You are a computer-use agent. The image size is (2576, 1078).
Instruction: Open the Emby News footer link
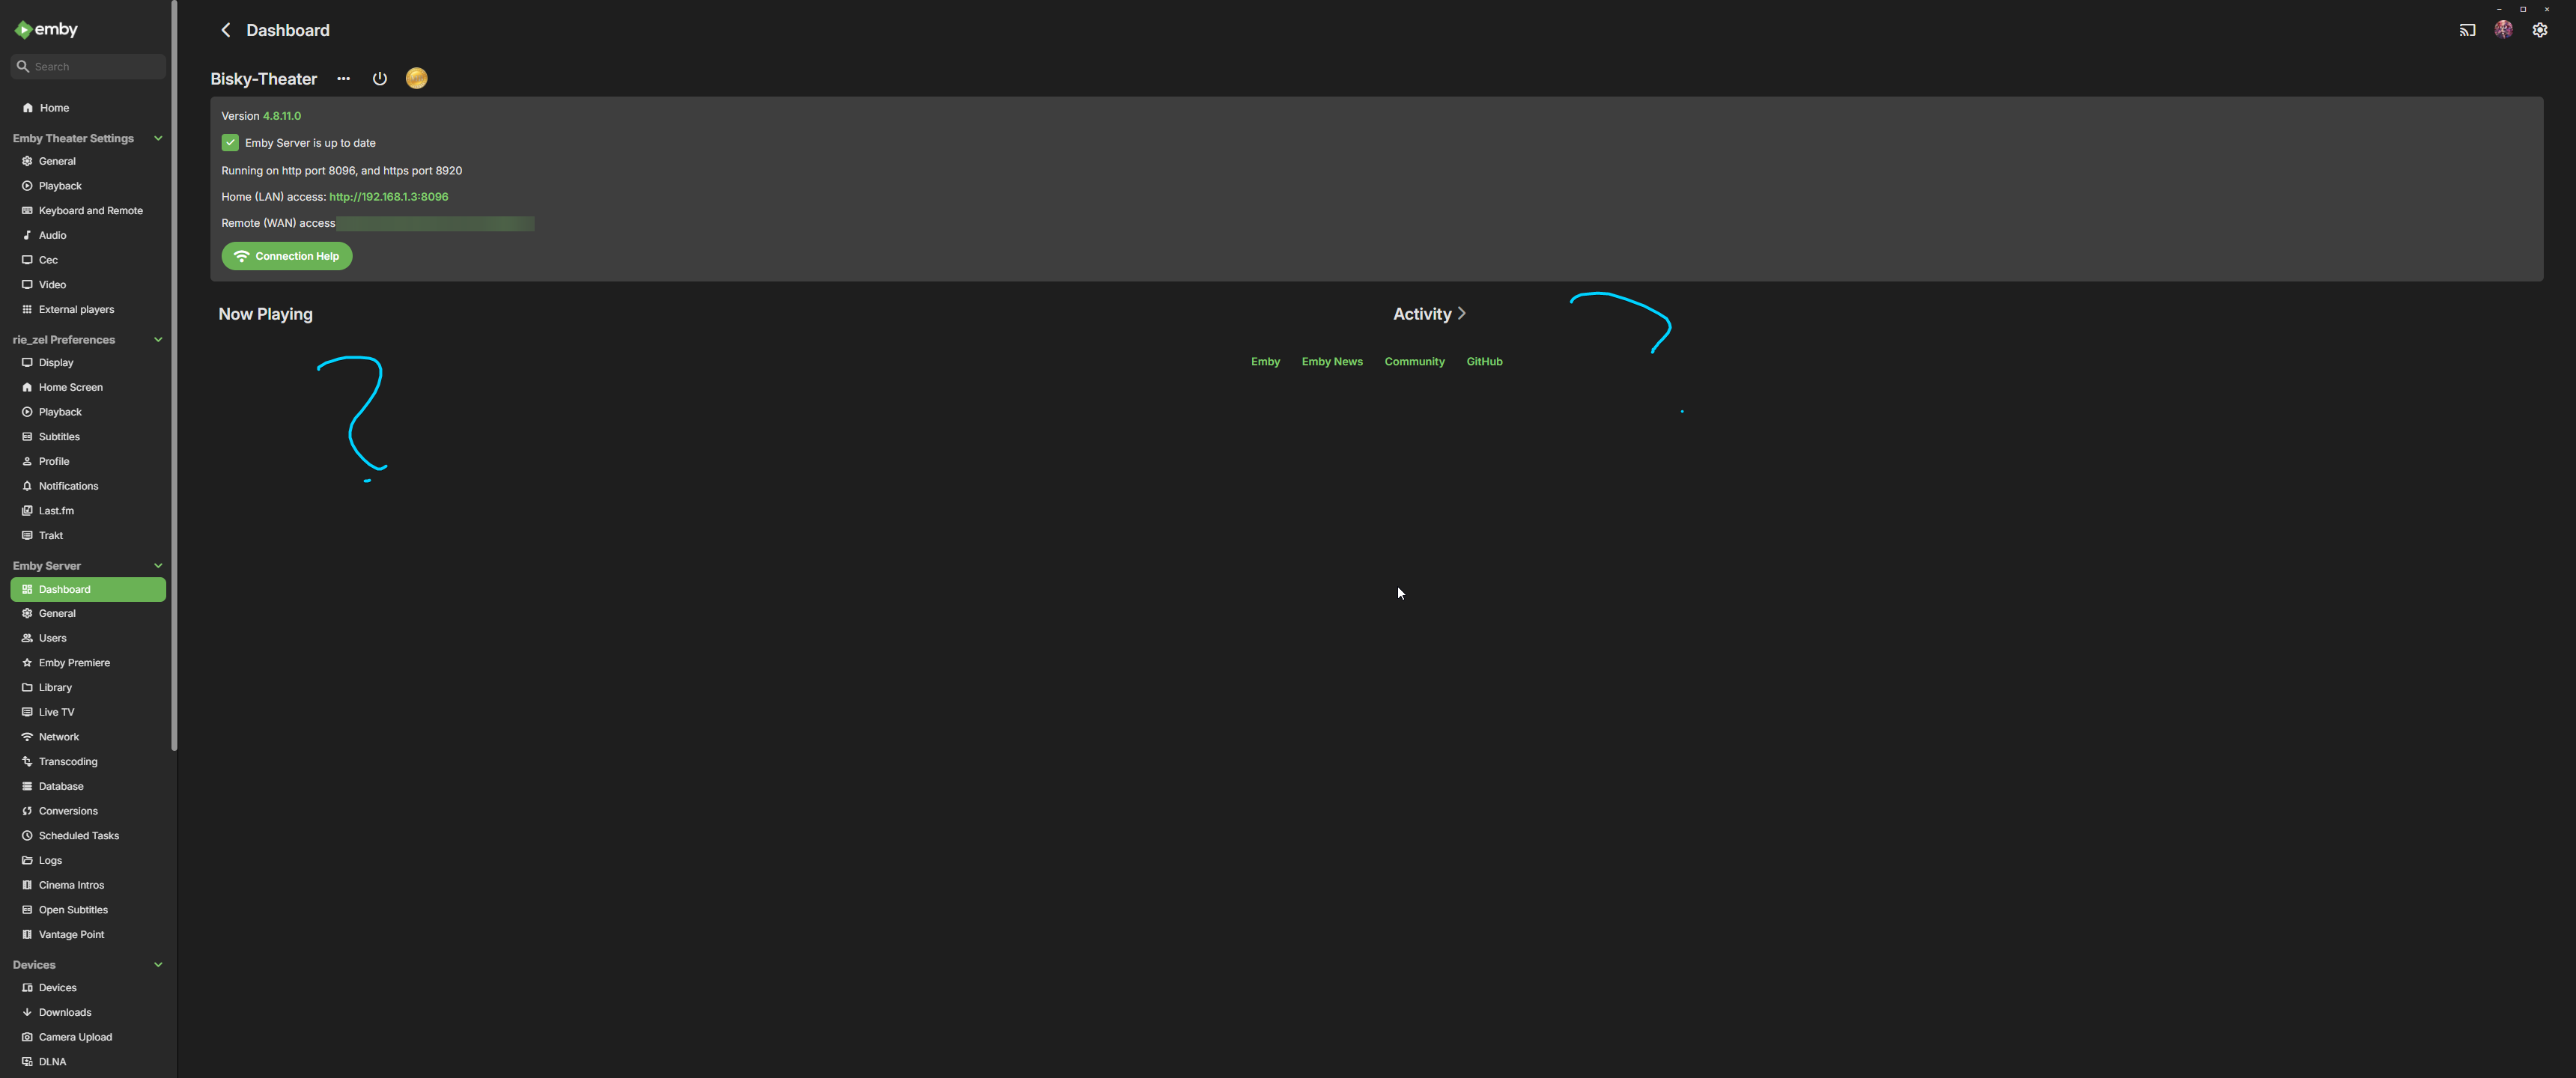click(1332, 362)
